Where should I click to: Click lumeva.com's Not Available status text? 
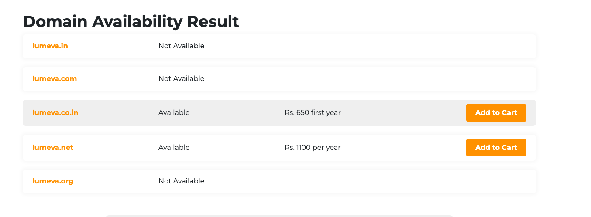181,78
